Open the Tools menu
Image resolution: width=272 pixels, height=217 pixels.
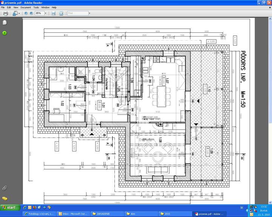pyautogui.click(x=36, y=7)
